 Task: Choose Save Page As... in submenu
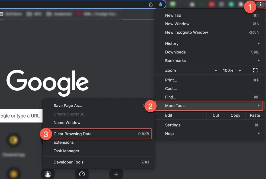tap(98, 106)
